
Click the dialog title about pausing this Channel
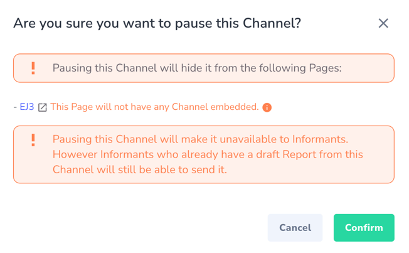coord(157,23)
